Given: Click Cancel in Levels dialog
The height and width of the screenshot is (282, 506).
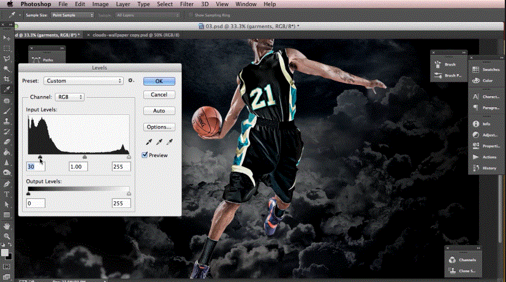Looking at the screenshot, I should click(159, 95).
